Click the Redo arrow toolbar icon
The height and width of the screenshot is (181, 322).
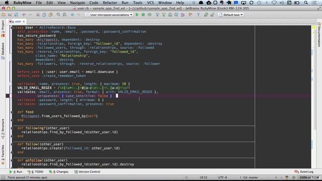[30, 15]
